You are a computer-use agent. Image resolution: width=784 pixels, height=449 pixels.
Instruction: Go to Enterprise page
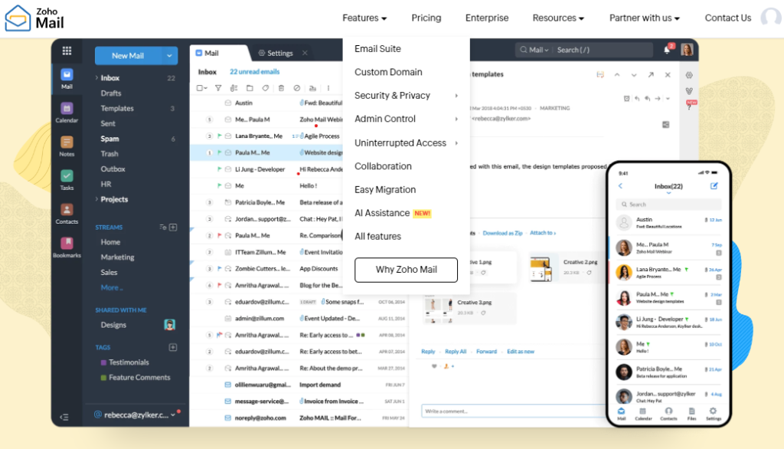click(486, 18)
